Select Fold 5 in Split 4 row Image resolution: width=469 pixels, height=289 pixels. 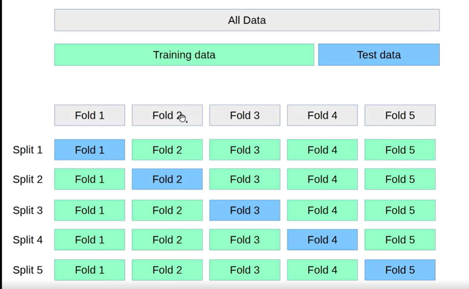tap(400, 240)
